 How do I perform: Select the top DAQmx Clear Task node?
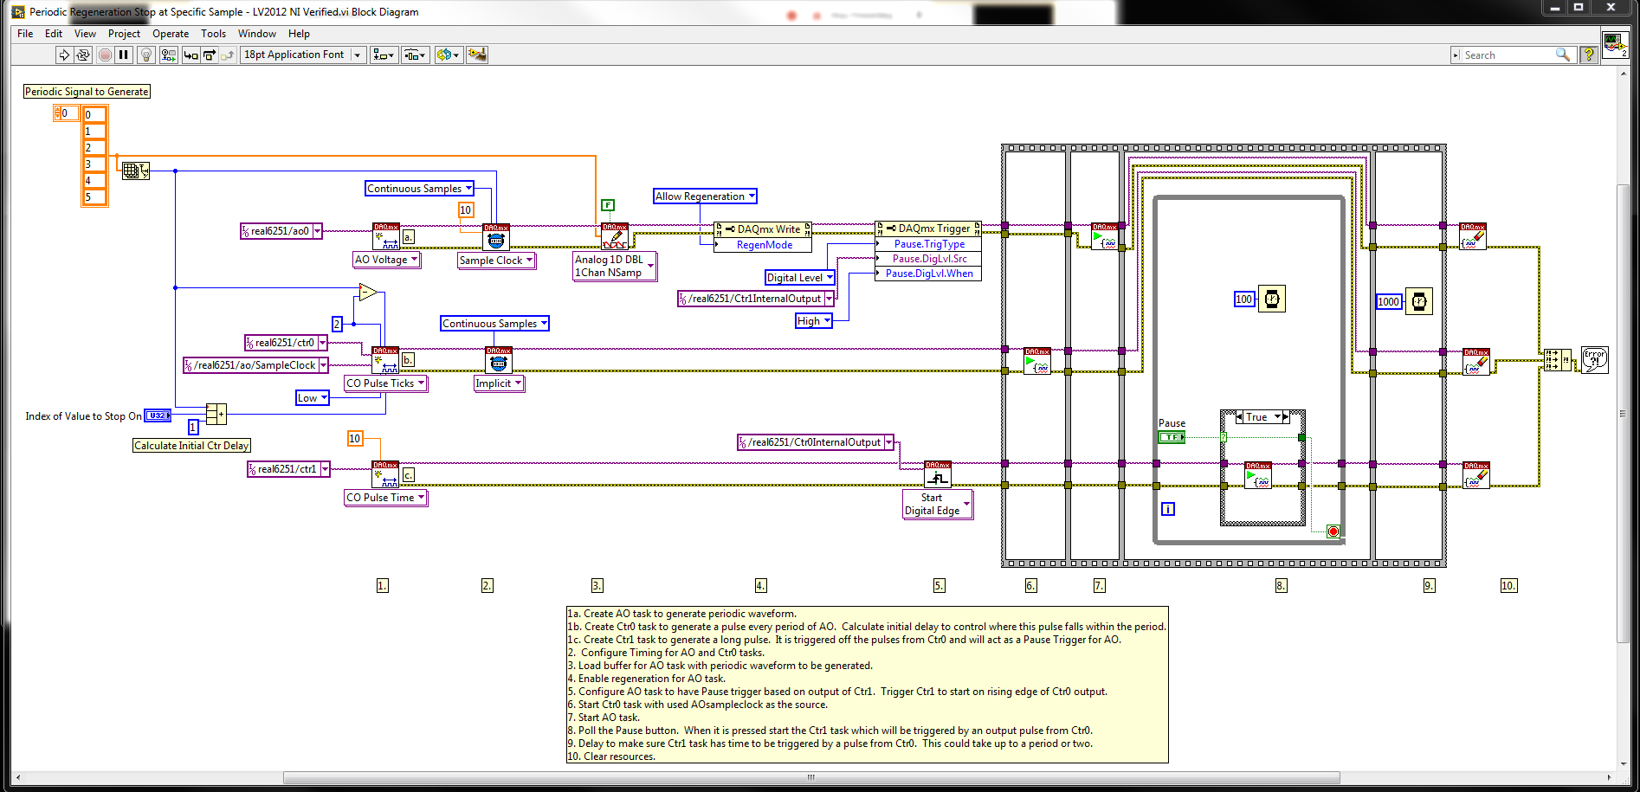pyautogui.click(x=1473, y=236)
